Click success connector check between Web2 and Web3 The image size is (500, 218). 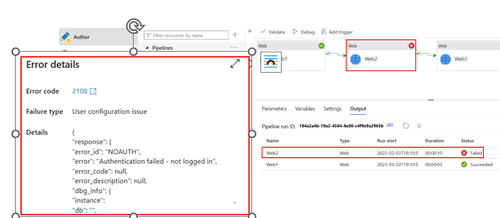tap(418, 54)
